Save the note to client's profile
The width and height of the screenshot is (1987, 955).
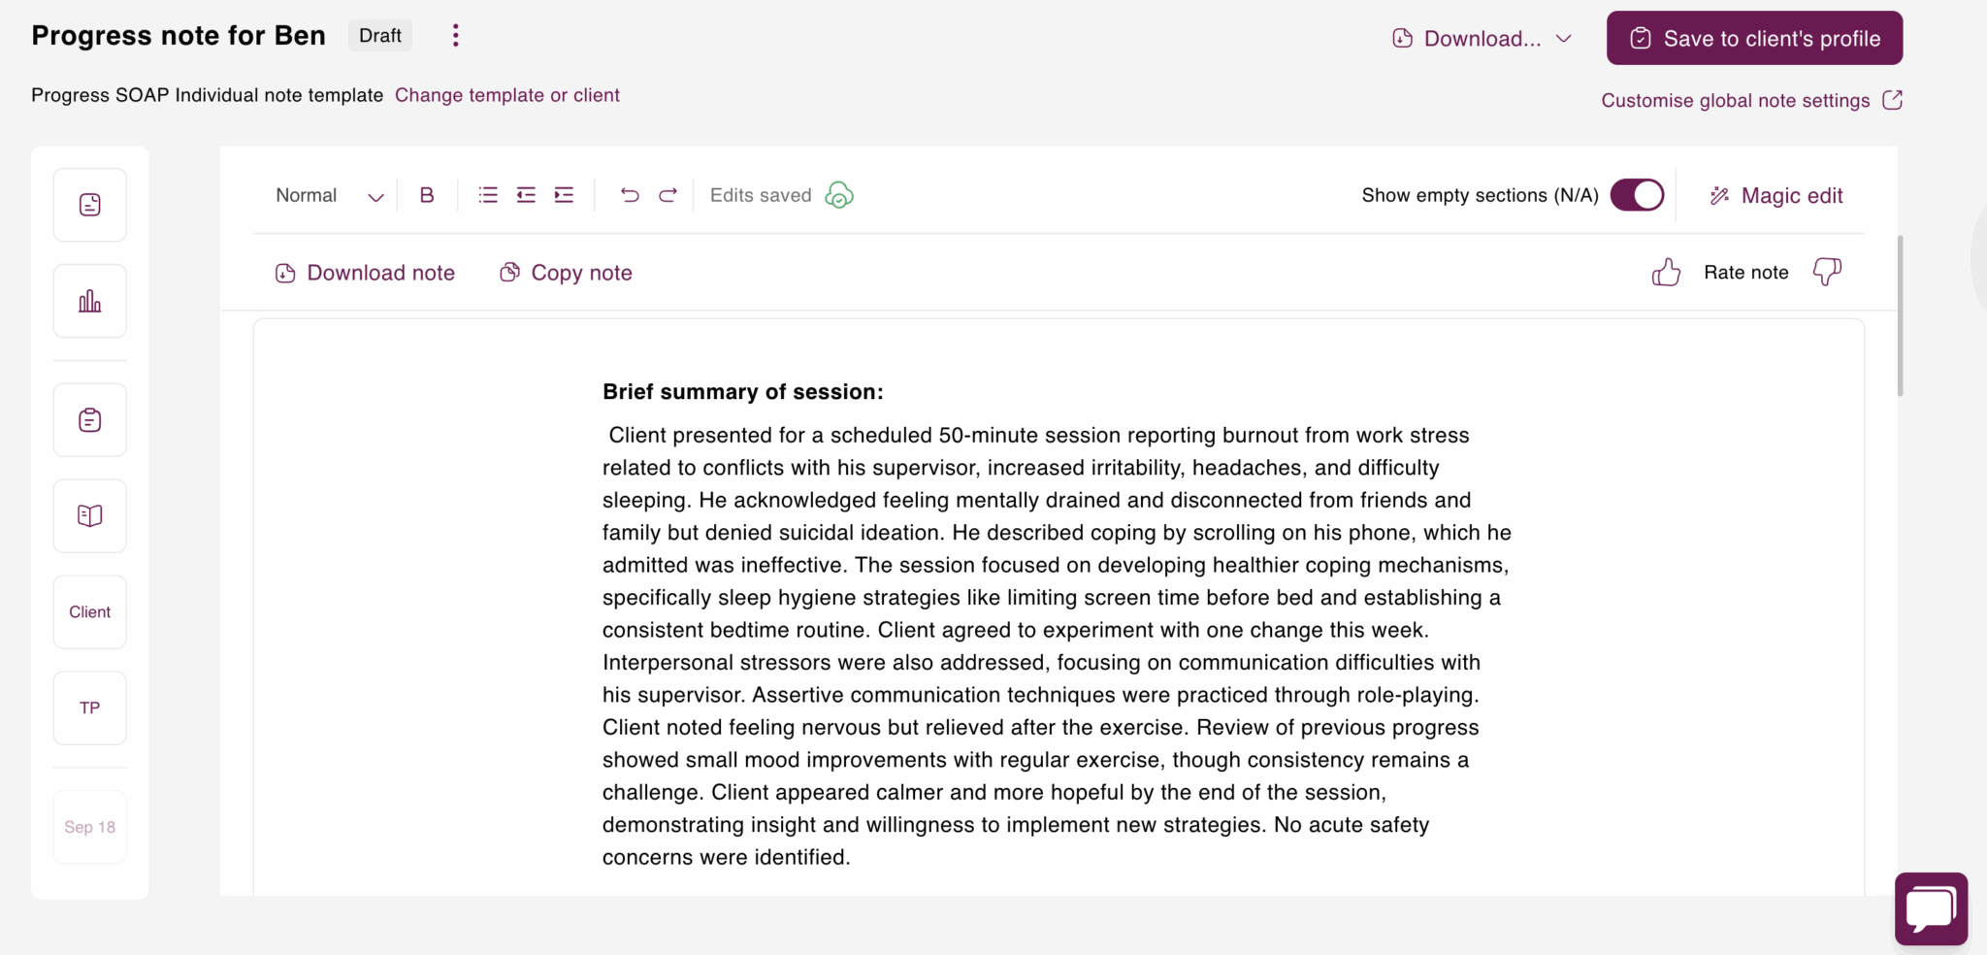coord(1753,38)
